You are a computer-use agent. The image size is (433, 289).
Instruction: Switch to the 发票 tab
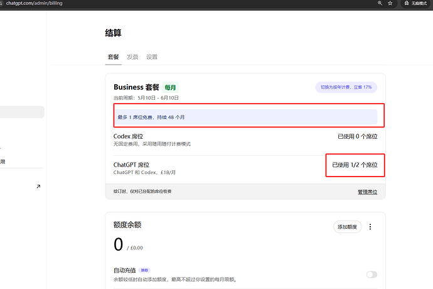(x=132, y=57)
